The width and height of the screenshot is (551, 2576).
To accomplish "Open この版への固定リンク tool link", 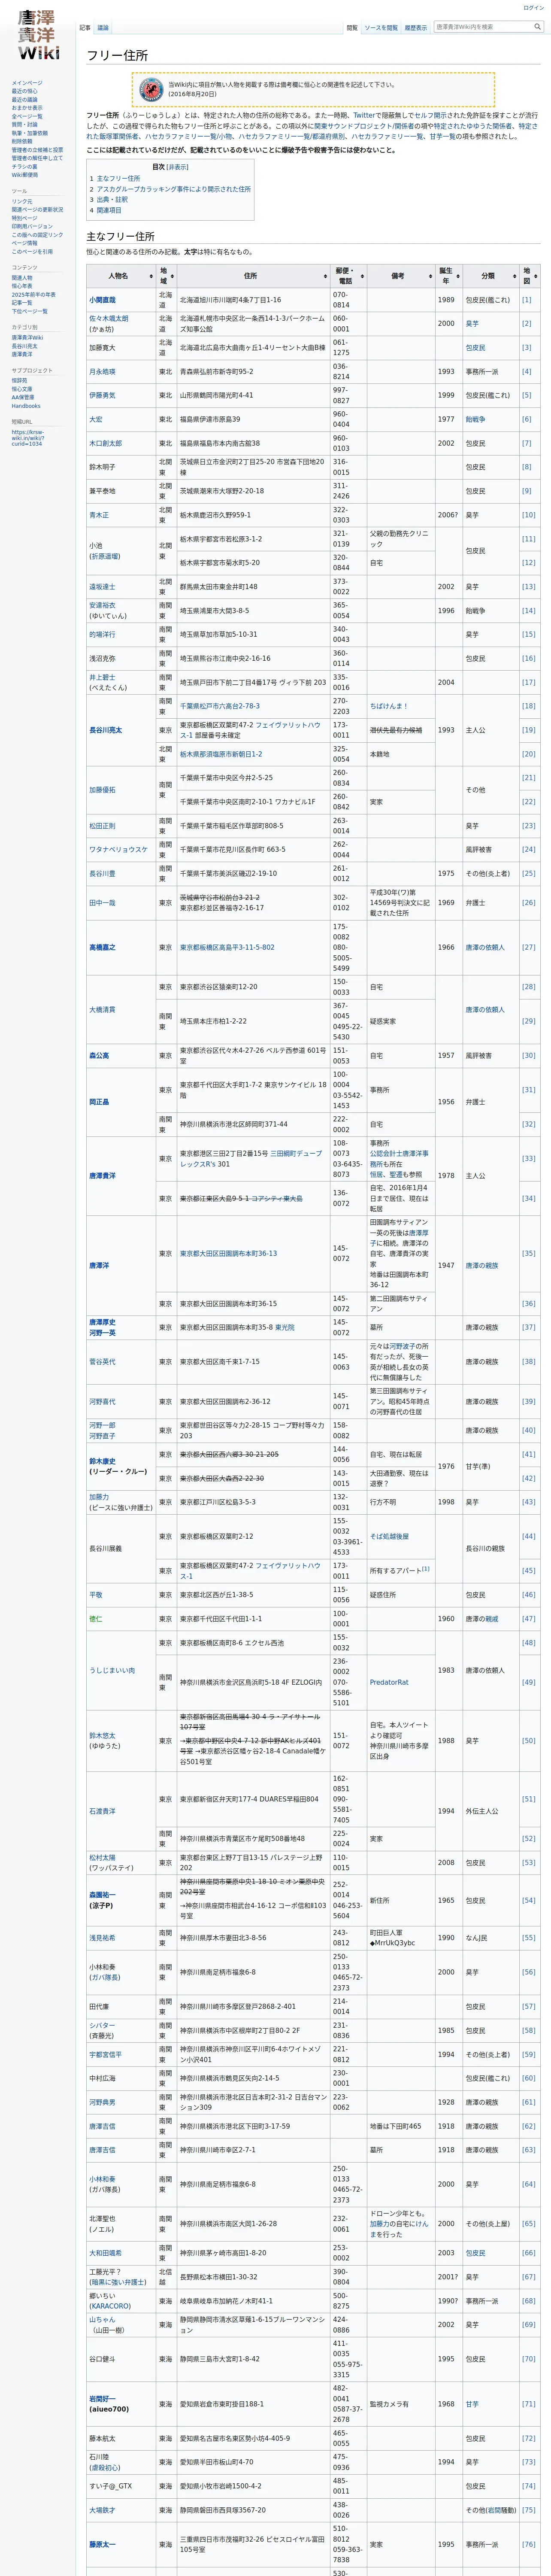I will click(x=37, y=235).
